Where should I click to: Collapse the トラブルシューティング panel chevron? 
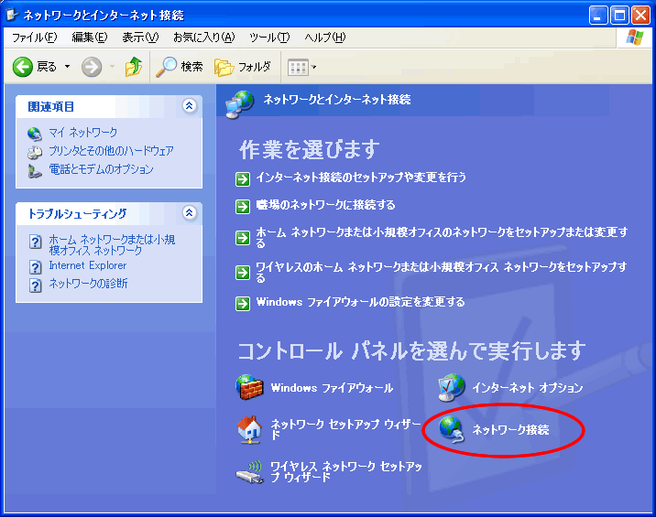pos(189,212)
